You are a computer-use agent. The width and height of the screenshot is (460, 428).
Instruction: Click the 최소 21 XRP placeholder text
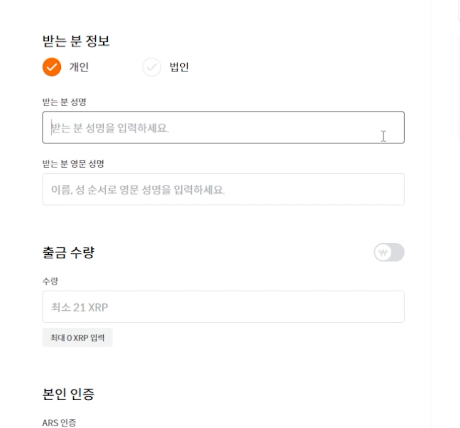(x=79, y=307)
